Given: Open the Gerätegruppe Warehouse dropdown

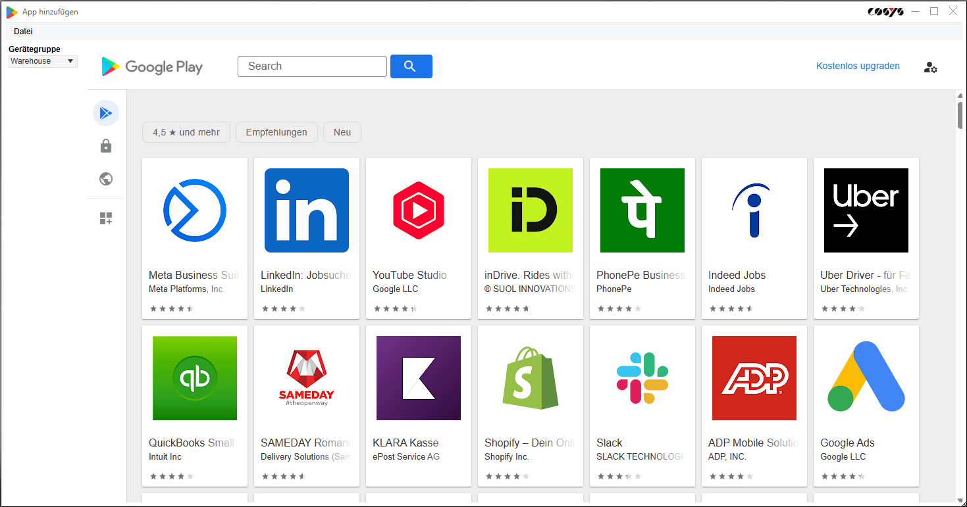Looking at the screenshot, I should (x=43, y=61).
